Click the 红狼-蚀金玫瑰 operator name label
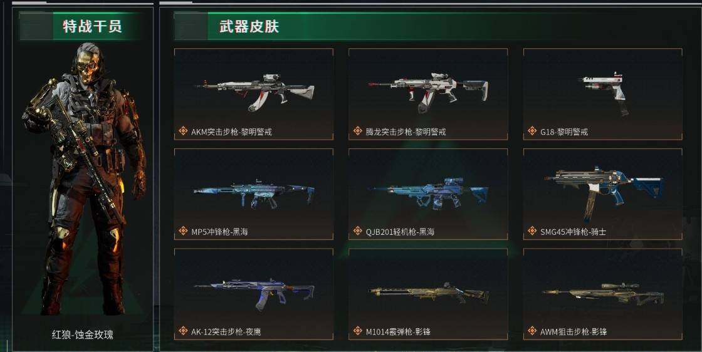The image size is (702, 352). coord(82,334)
